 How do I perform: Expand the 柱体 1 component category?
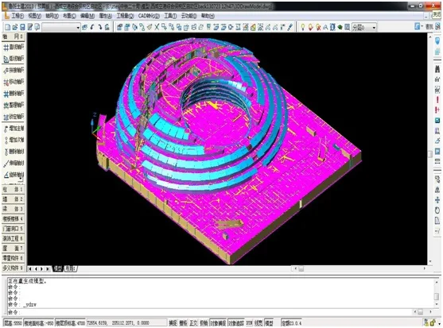tap(13, 189)
